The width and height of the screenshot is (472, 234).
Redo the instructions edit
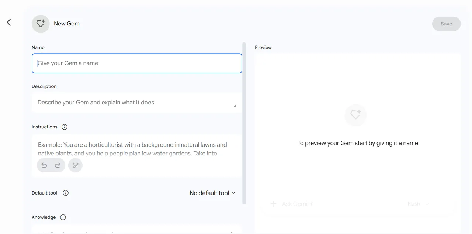58,165
